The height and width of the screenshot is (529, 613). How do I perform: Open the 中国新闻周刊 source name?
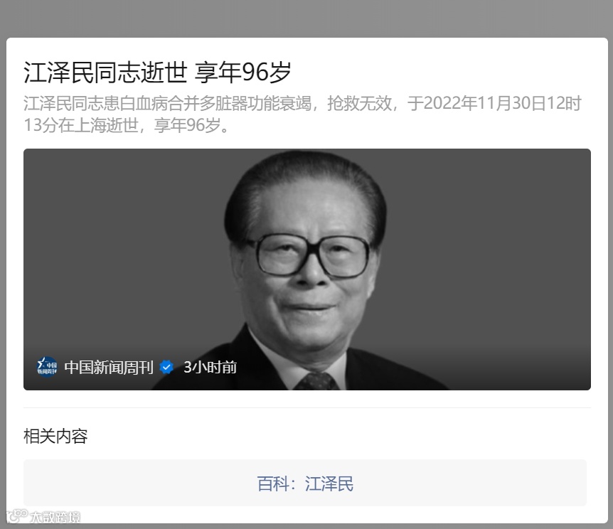[x=109, y=367]
